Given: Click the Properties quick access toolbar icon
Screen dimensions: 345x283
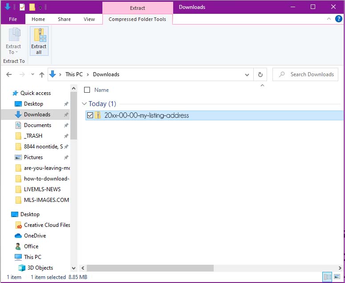Looking at the screenshot, I should (x=22, y=7).
